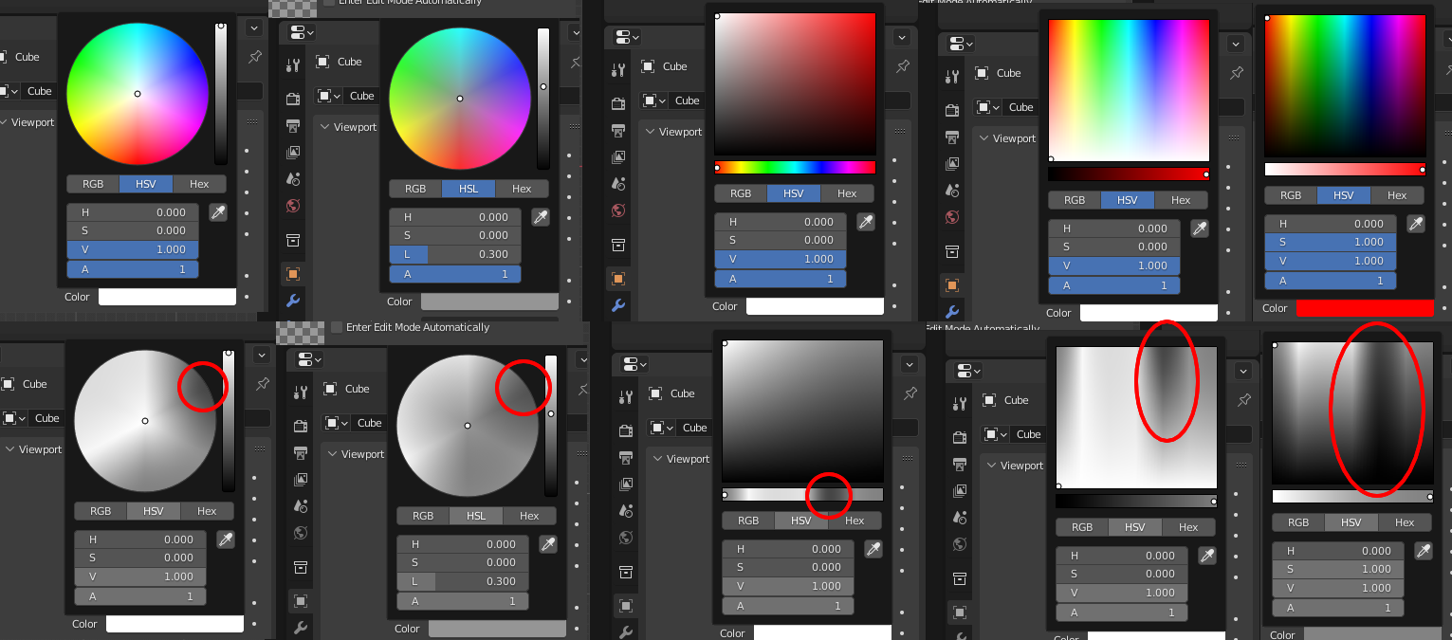Select orange Object properties icon beside rainbow-hue-strip picker
Image resolution: width=1452 pixels, height=640 pixels.
point(618,278)
